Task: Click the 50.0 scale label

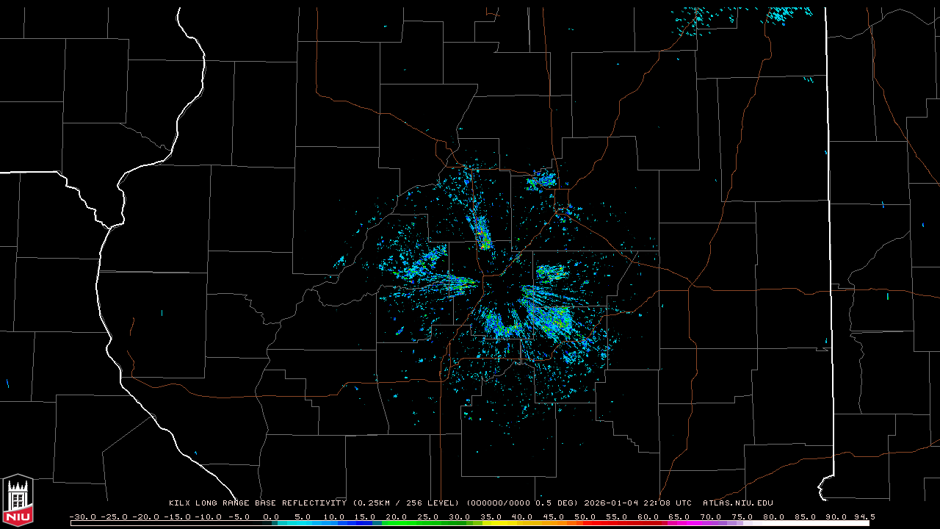Action: (x=585, y=517)
